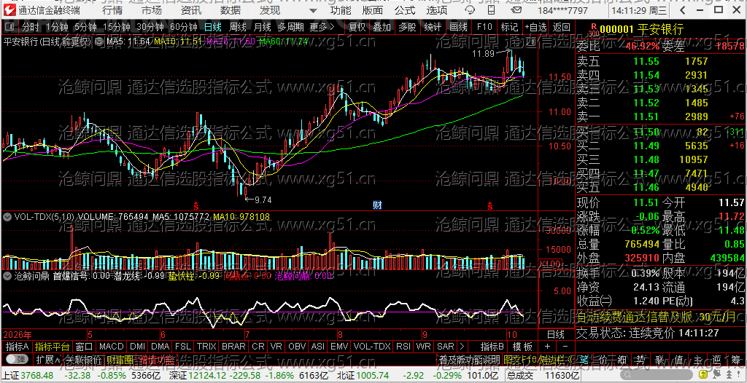
Task: Open the 发现 menu
Action: (270, 10)
